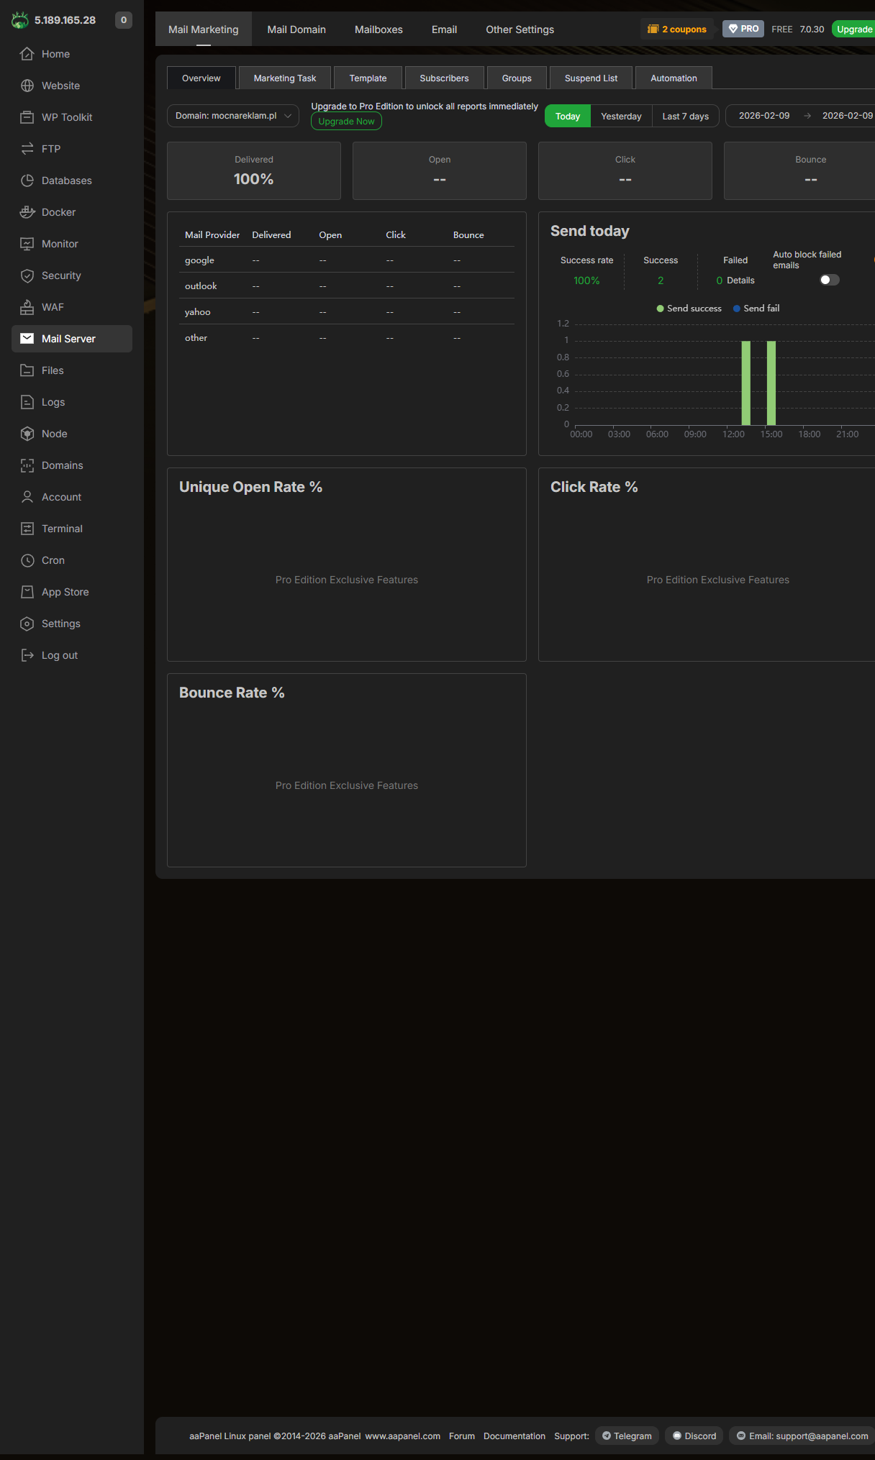Toggle Send fail legend series

click(x=756, y=309)
